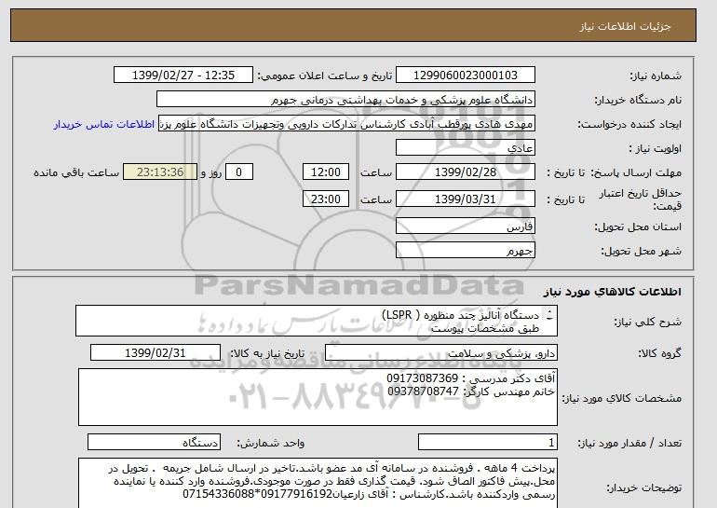Select the delivery city field جهرم

466,251
